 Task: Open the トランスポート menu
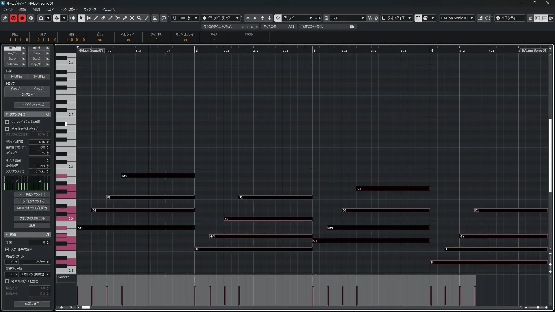(69, 9)
